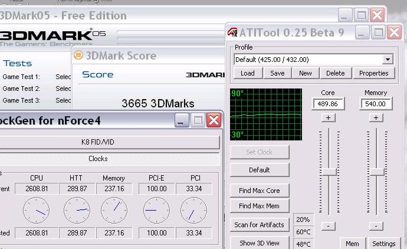
Task: Click the current Memory value 237.16
Action: click(114, 188)
